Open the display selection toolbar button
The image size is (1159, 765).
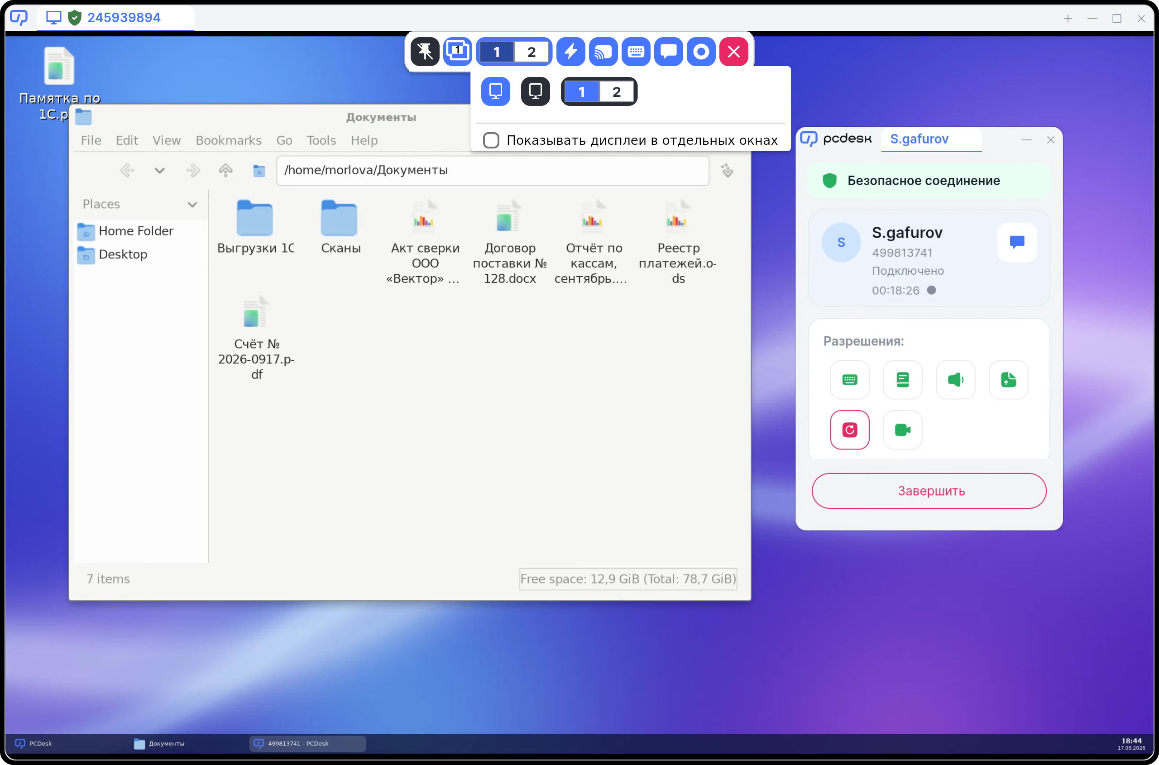coord(457,51)
